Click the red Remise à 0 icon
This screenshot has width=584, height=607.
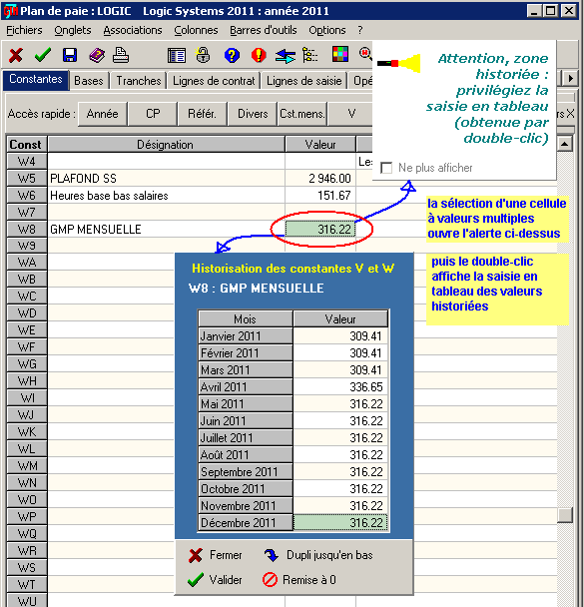270,579
